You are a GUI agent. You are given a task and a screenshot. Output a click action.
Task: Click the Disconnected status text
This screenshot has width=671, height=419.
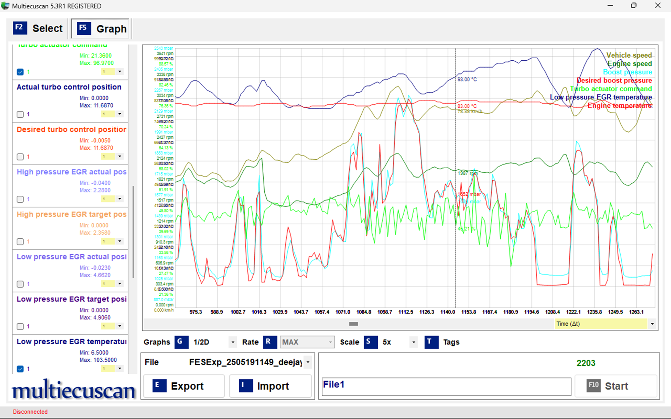click(x=30, y=412)
